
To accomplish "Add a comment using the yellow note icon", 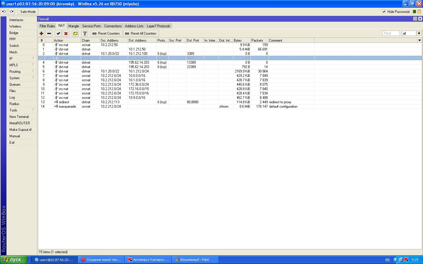I will [x=75, y=33].
